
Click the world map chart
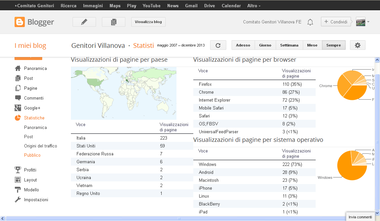124,93
